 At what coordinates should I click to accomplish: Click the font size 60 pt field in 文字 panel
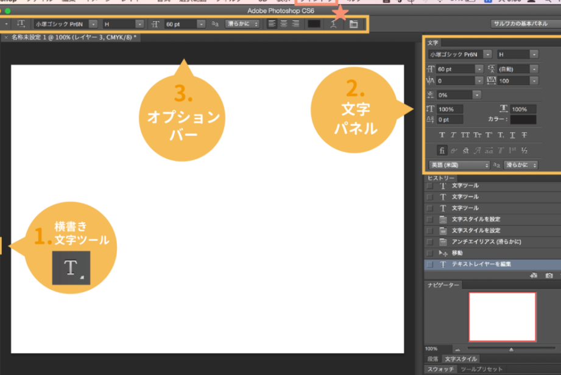pos(454,69)
